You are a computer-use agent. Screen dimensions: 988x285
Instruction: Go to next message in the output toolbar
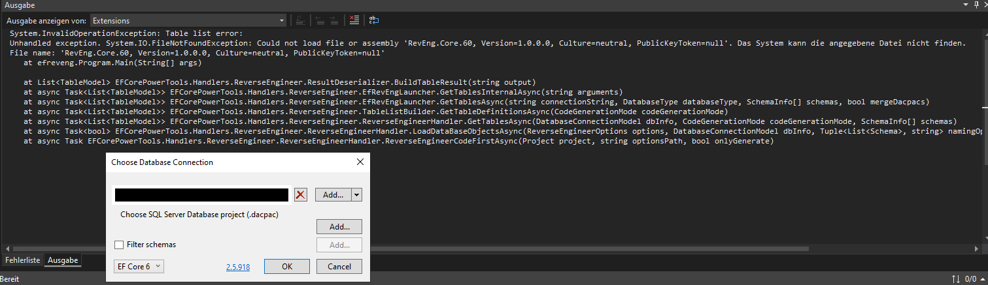pyautogui.click(x=333, y=20)
